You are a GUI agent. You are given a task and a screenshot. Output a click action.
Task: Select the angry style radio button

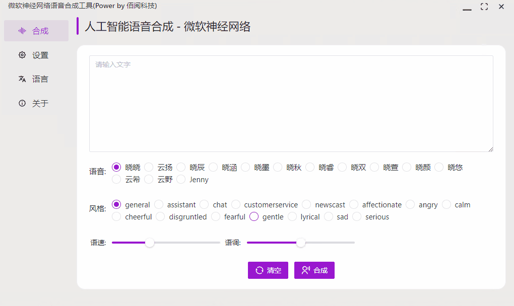pos(410,204)
